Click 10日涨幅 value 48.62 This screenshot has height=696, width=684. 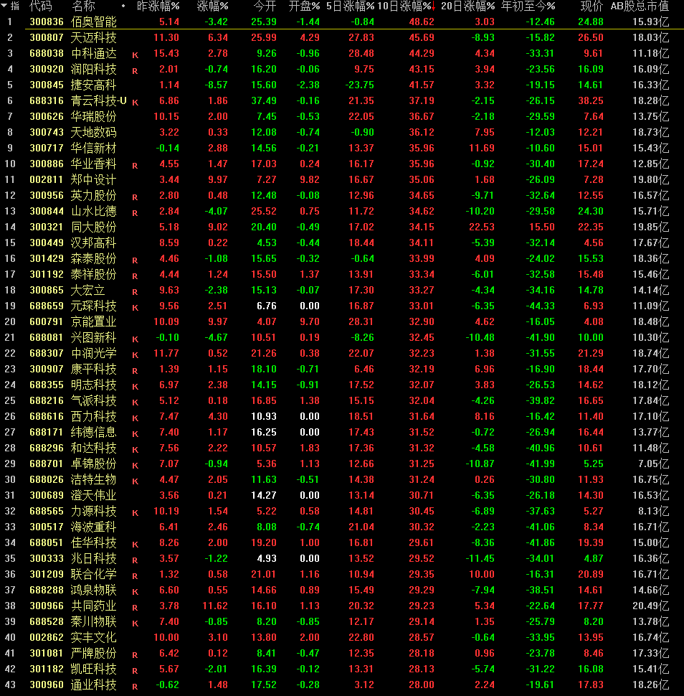click(422, 22)
